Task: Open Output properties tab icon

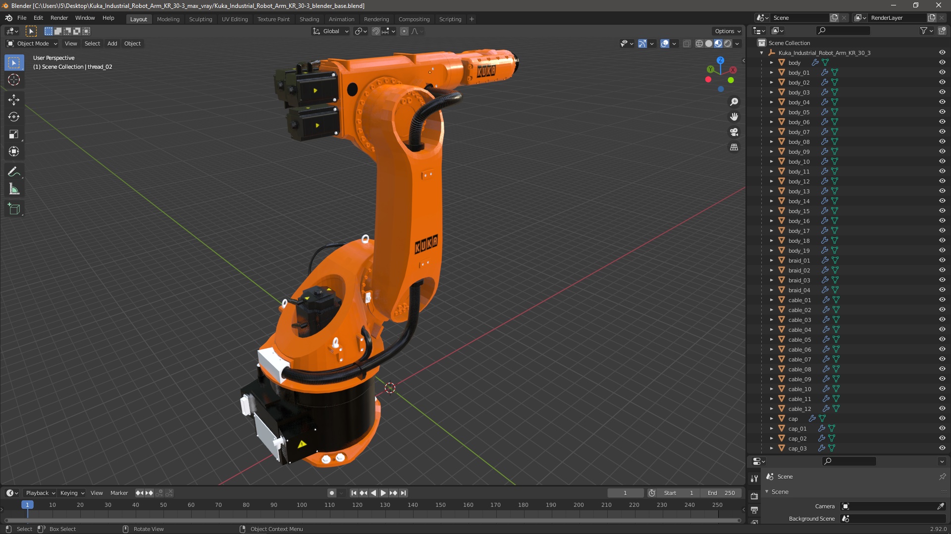Action: (754, 510)
